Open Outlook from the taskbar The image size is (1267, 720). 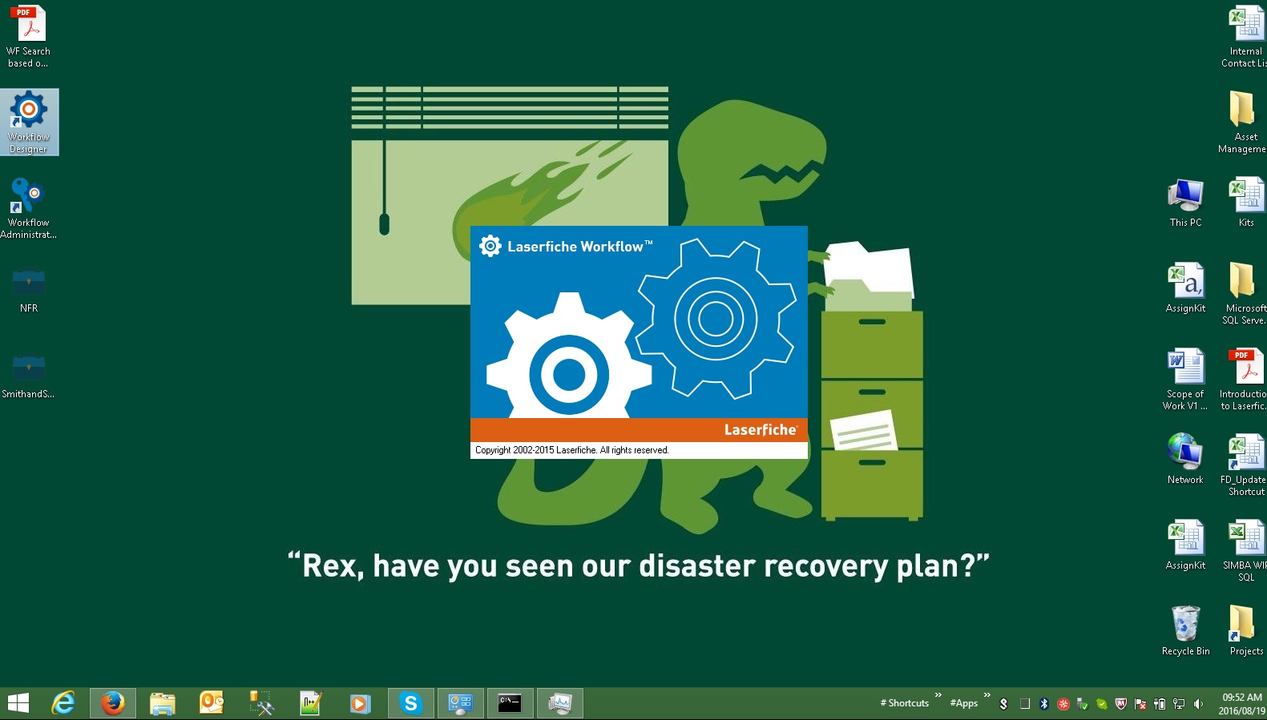(212, 703)
